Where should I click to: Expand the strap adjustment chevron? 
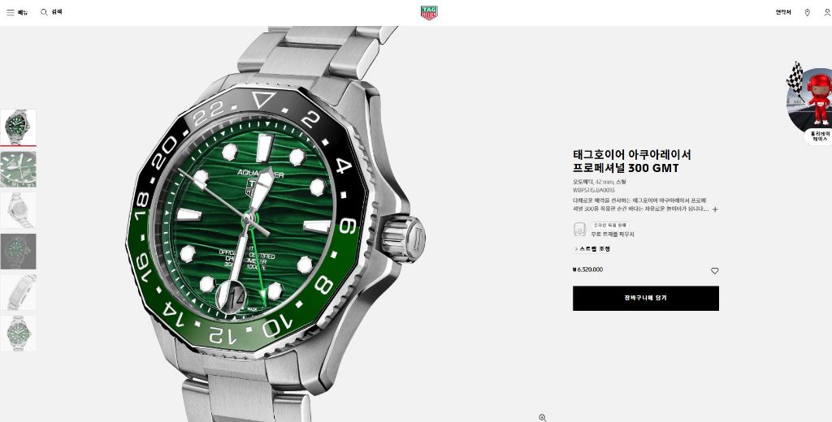[x=576, y=248]
